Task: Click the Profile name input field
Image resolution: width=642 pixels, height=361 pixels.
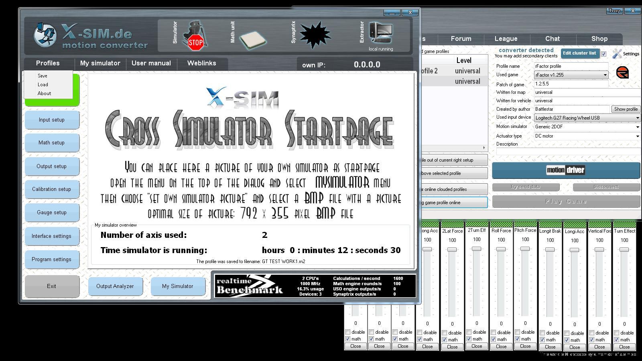Action: (x=571, y=66)
